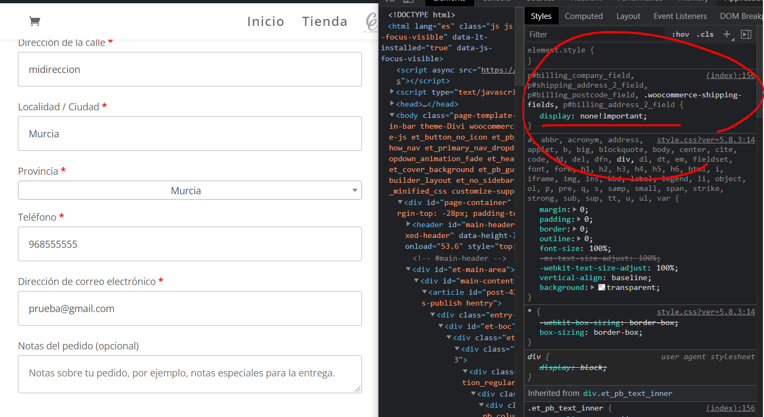Click the street address field containing midireccion
Viewport: 764px width, 417px height.
point(190,69)
